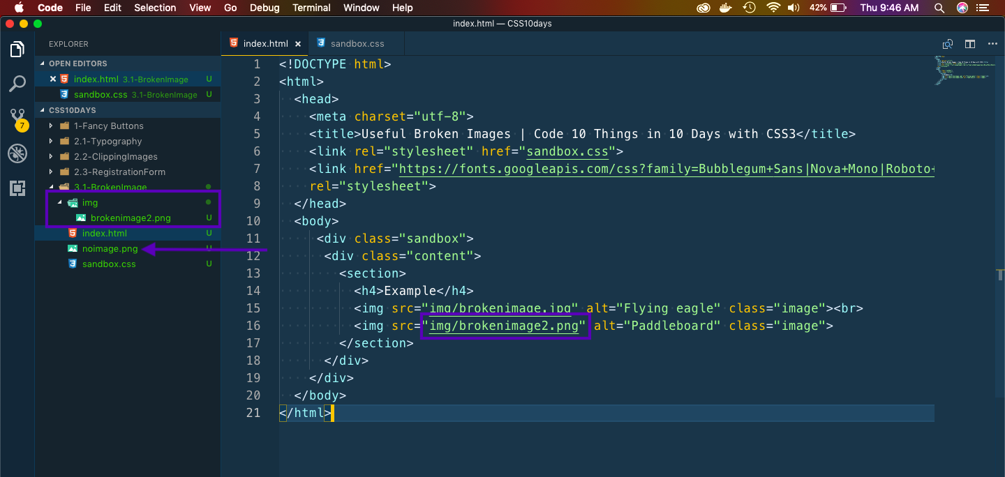Viewport: 1005px width, 477px height.
Task: Open the Go menu
Action: pyautogui.click(x=230, y=8)
